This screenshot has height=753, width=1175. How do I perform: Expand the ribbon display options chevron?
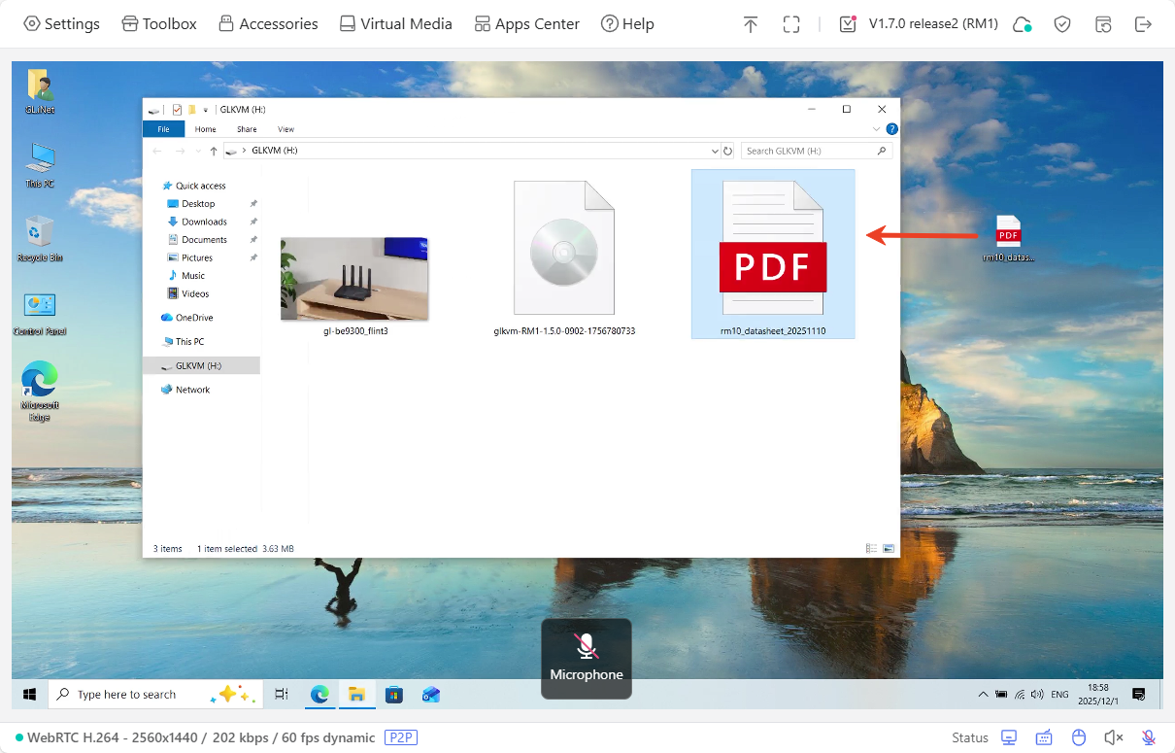(x=876, y=128)
